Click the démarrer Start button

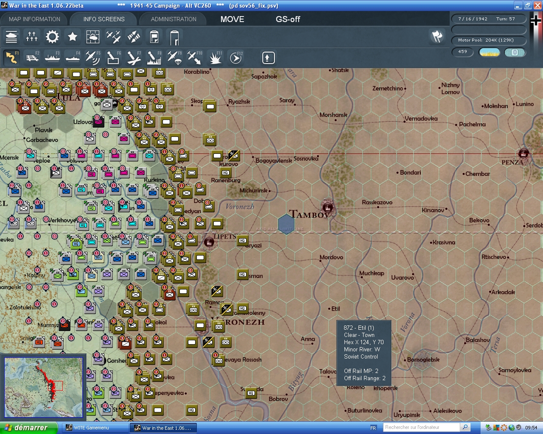pyautogui.click(x=26, y=428)
